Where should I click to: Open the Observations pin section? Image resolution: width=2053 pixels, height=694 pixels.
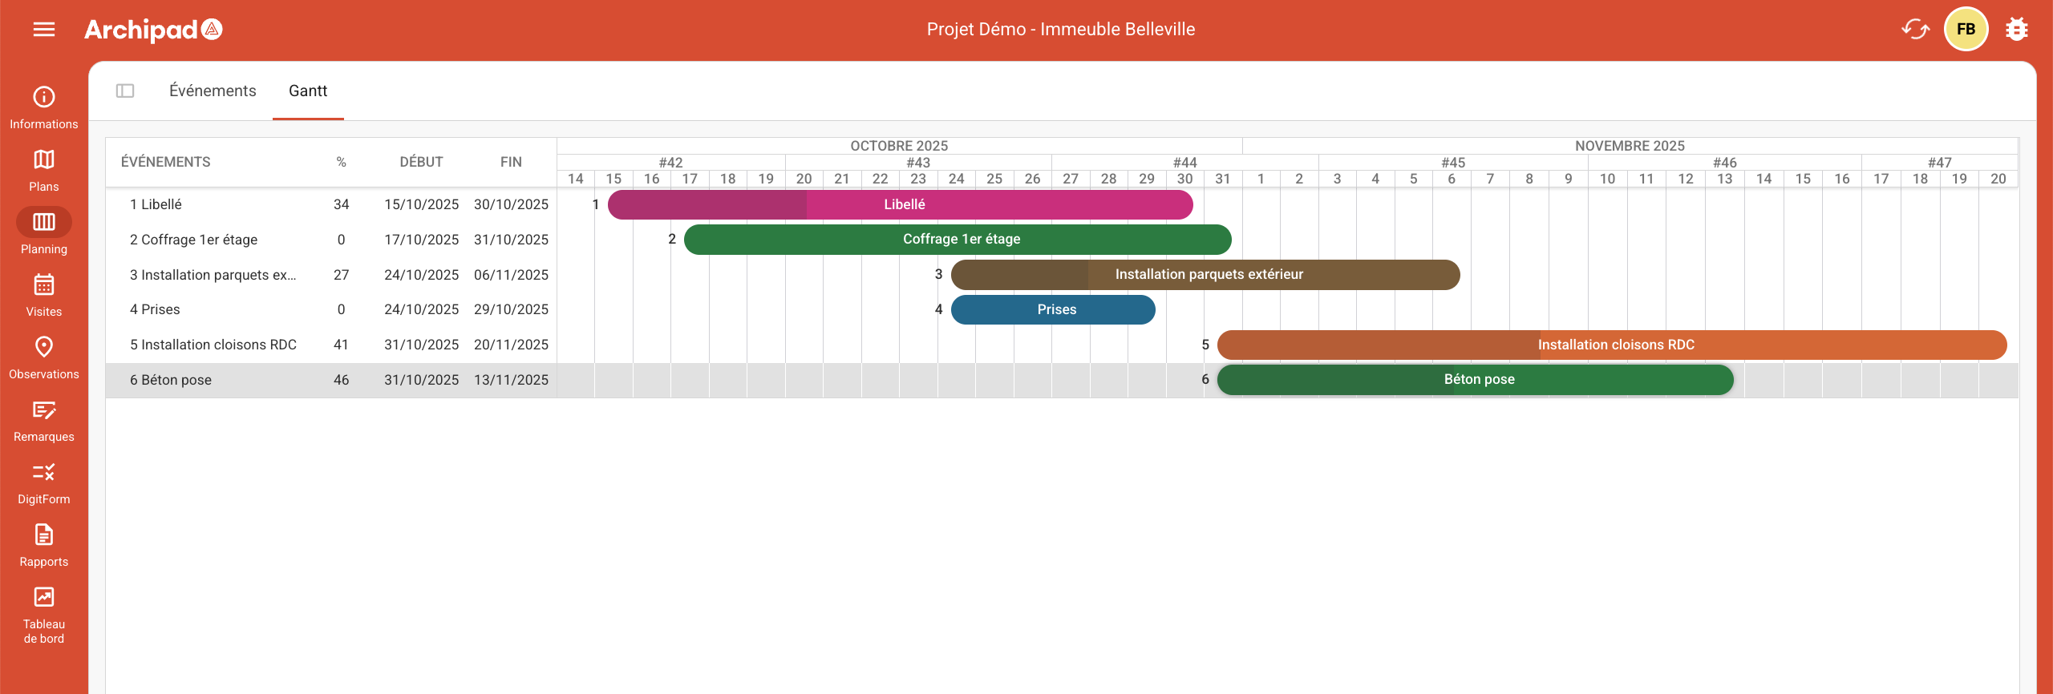point(44,357)
